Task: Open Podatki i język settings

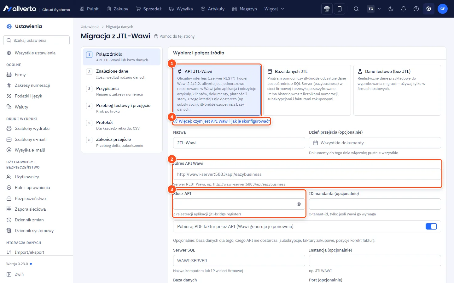Action: (x=36, y=96)
